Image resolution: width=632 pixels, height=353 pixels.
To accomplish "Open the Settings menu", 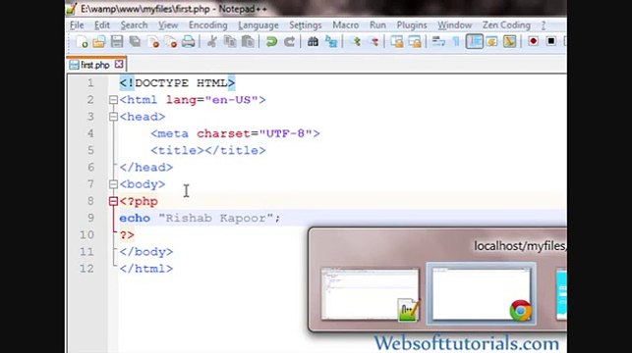I will (305, 25).
